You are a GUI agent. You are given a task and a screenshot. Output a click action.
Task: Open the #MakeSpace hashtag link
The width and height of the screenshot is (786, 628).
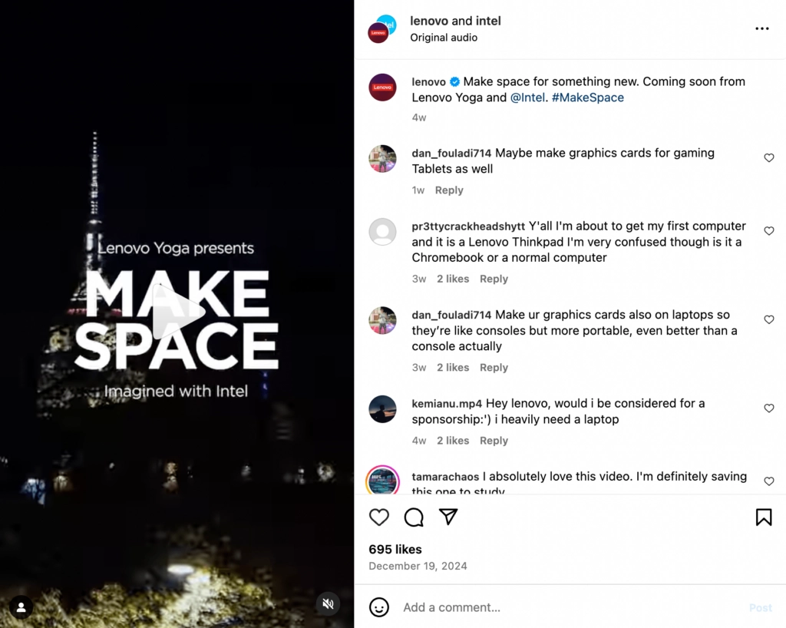click(587, 98)
